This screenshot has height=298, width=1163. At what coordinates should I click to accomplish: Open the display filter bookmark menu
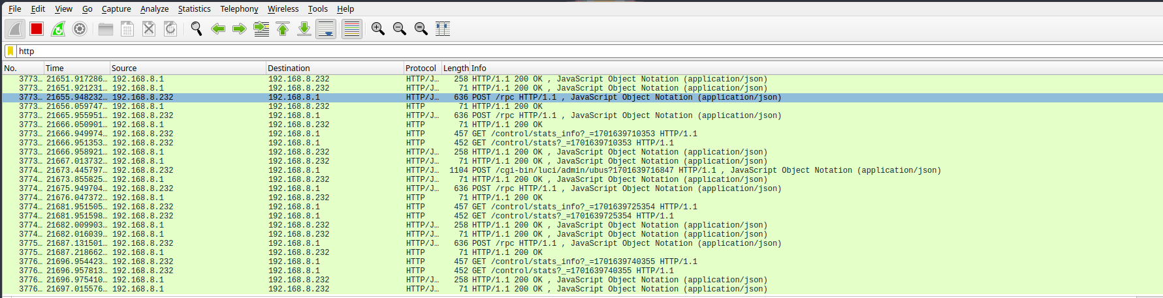click(x=10, y=51)
